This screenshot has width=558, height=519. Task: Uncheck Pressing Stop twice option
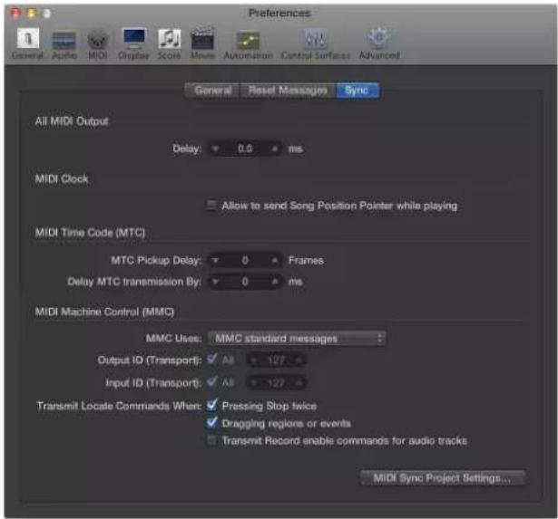pyautogui.click(x=211, y=405)
